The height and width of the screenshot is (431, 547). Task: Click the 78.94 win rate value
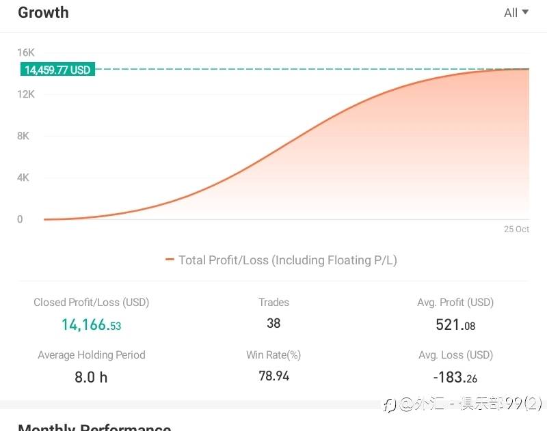[273, 376]
